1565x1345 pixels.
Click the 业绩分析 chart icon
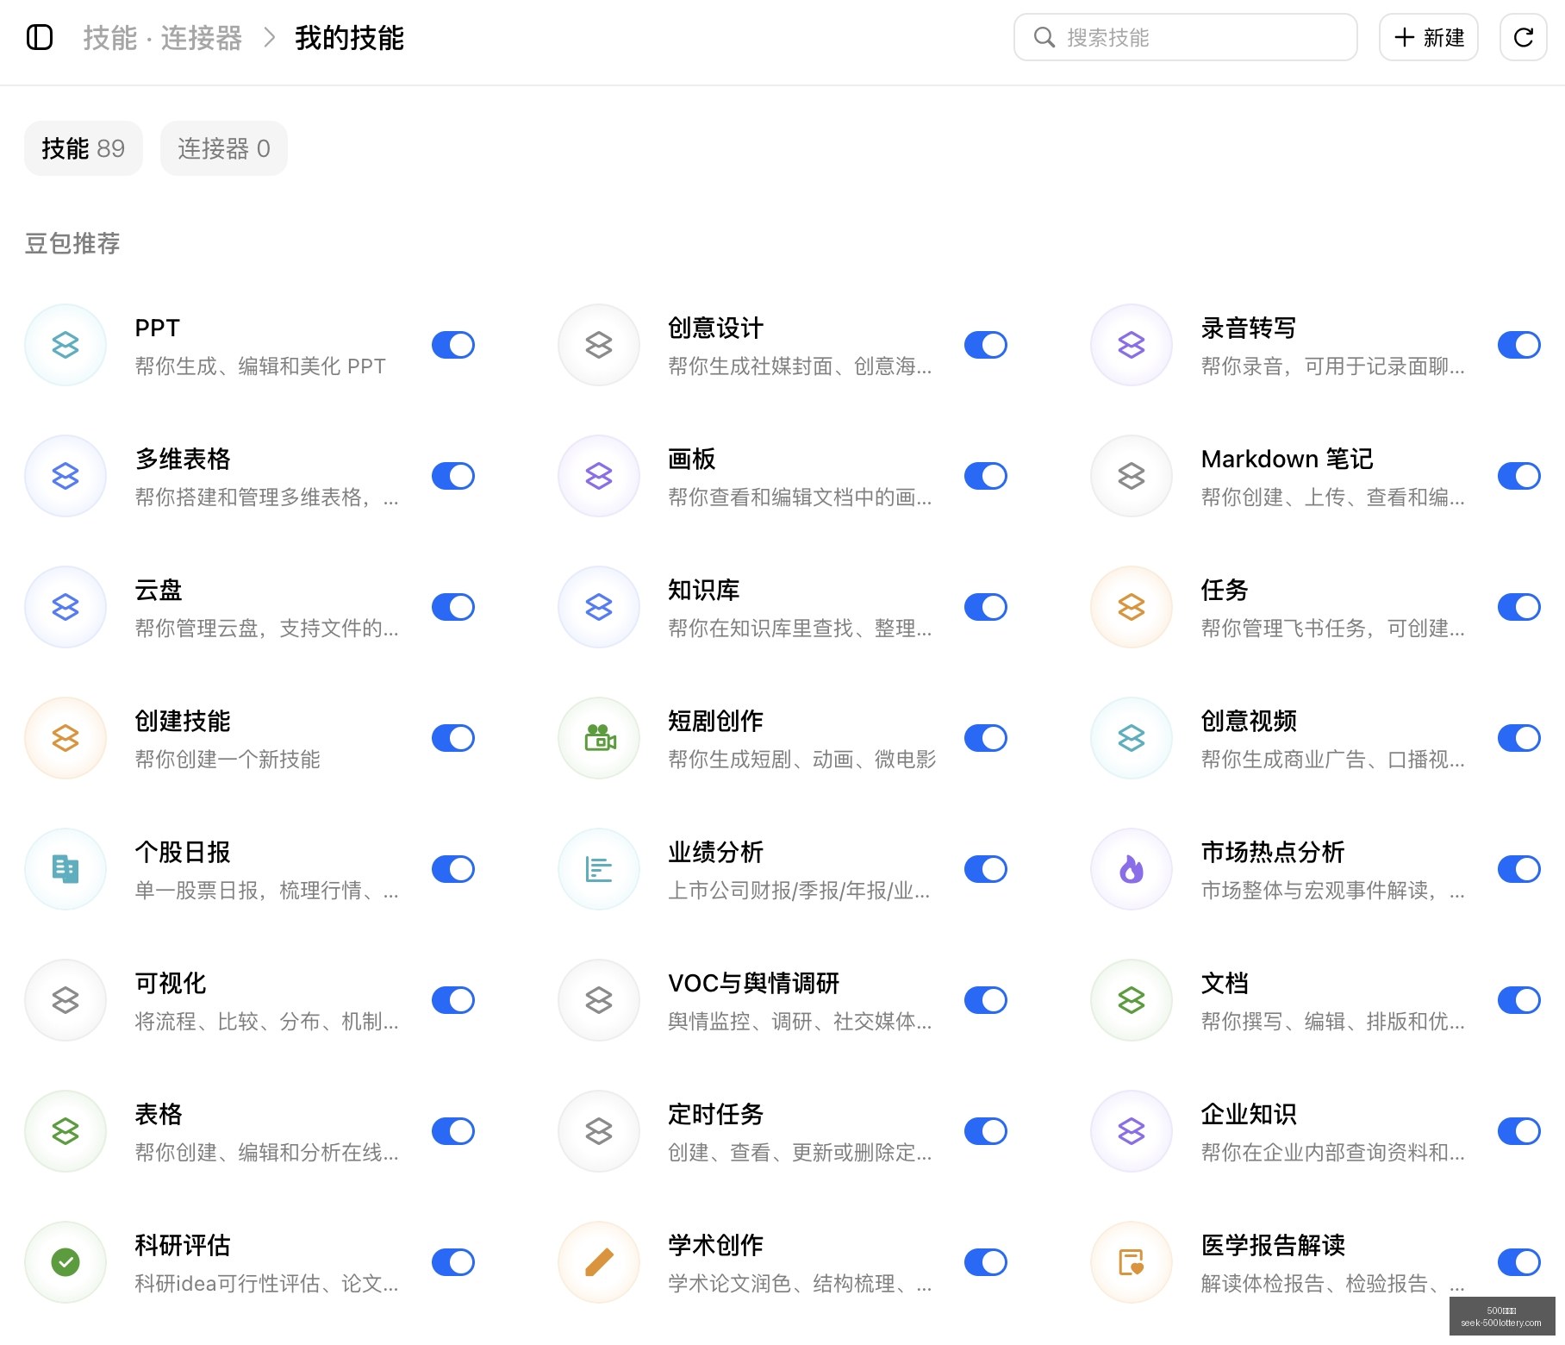click(599, 869)
